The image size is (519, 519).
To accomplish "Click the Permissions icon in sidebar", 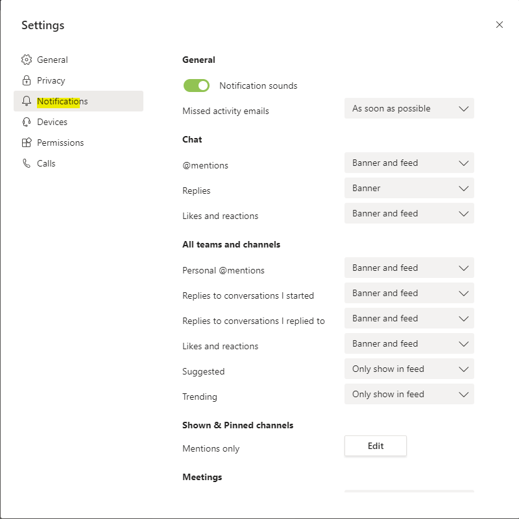I will (27, 143).
